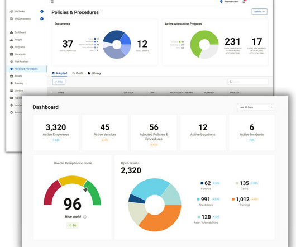Open the Vendors sidebar icon
This screenshot has width=296, height=247.
tap(11, 91)
